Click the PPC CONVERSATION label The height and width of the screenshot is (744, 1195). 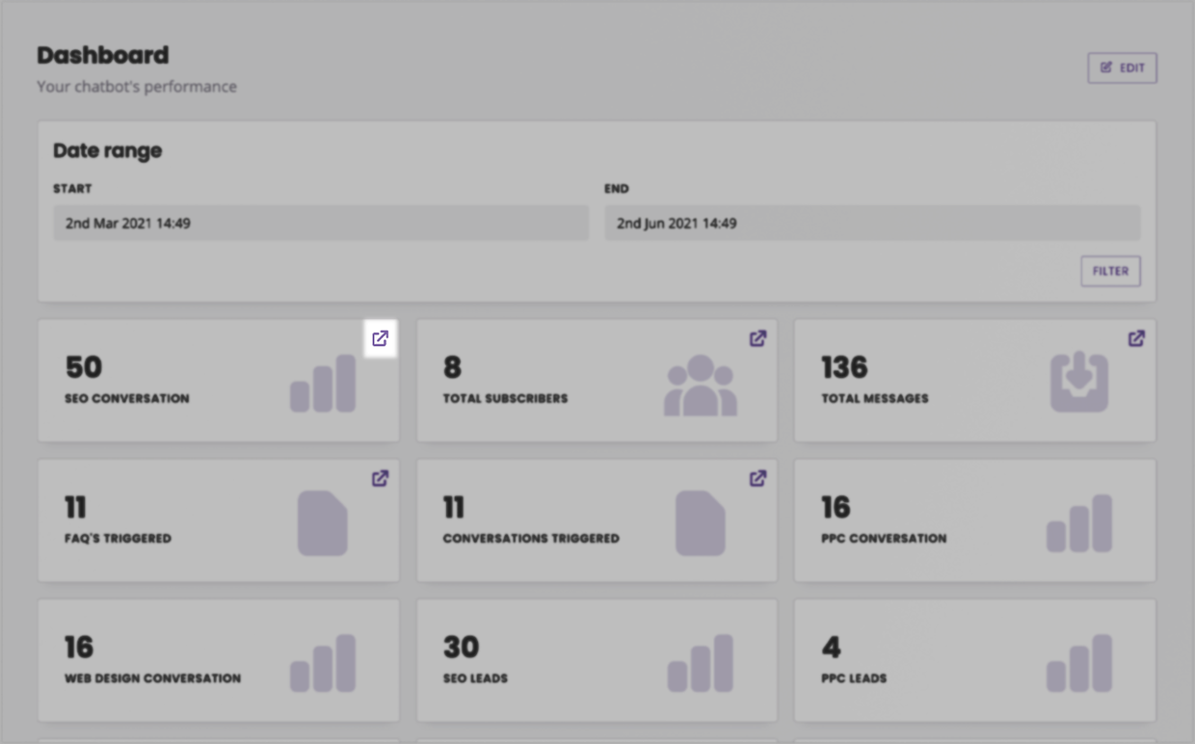pyautogui.click(x=884, y=538)
